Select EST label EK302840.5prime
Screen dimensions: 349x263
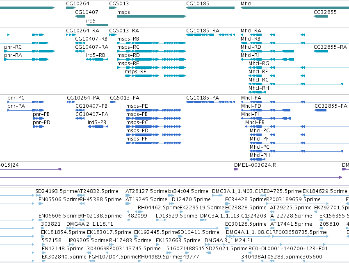64,257
